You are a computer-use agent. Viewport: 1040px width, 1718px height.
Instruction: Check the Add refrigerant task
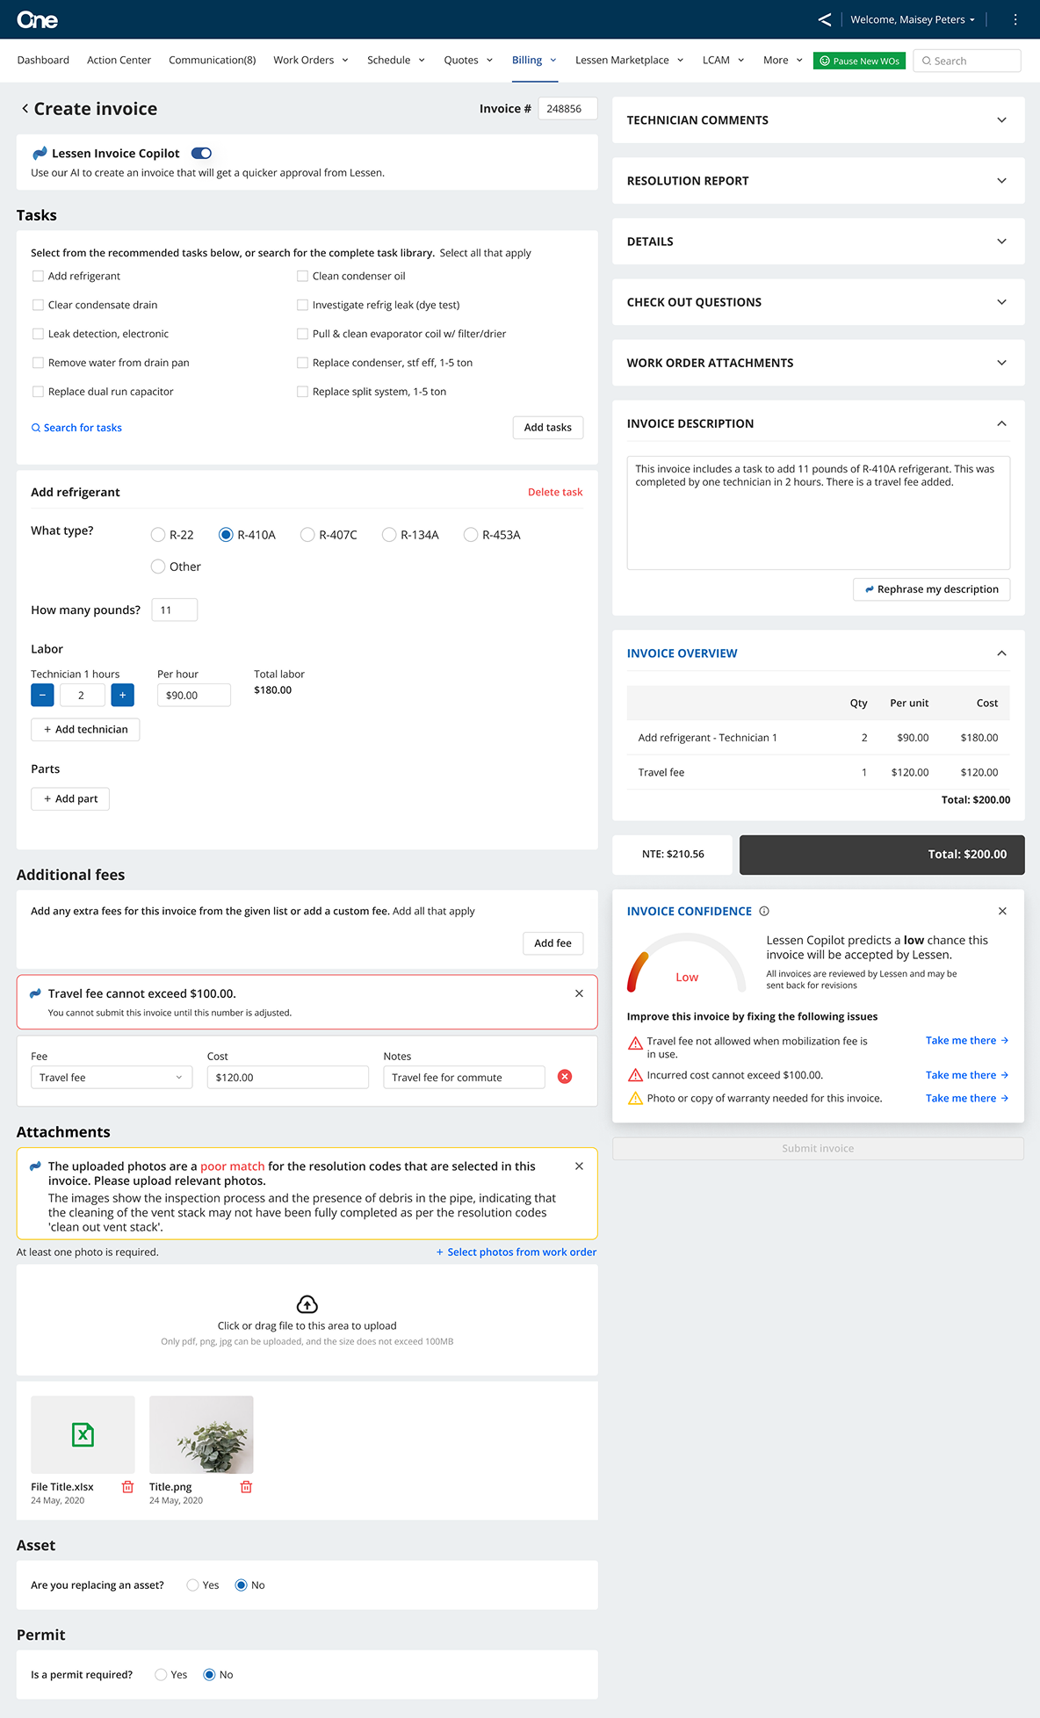coord(38,276)
